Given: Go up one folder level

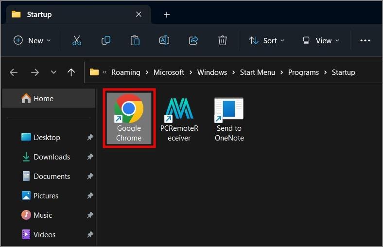Looking at the screenshot, I should coord(71,72).
